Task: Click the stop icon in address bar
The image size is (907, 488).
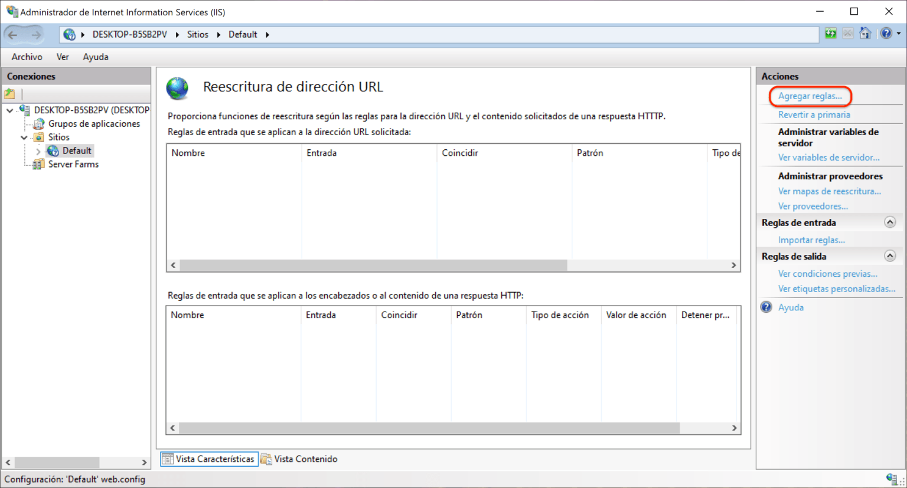Action: click(848, 34)
